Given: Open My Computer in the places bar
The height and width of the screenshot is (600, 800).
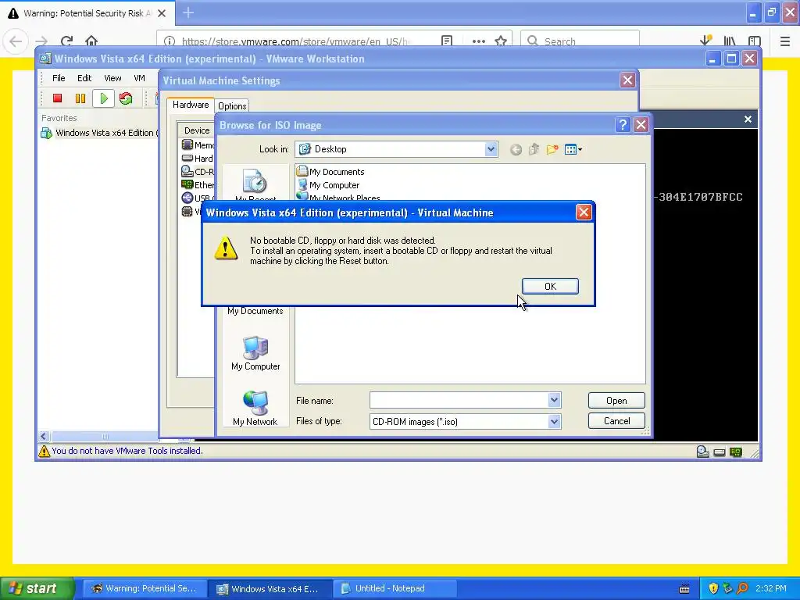Looking at the screenshot, I should [x=255, y=354].
